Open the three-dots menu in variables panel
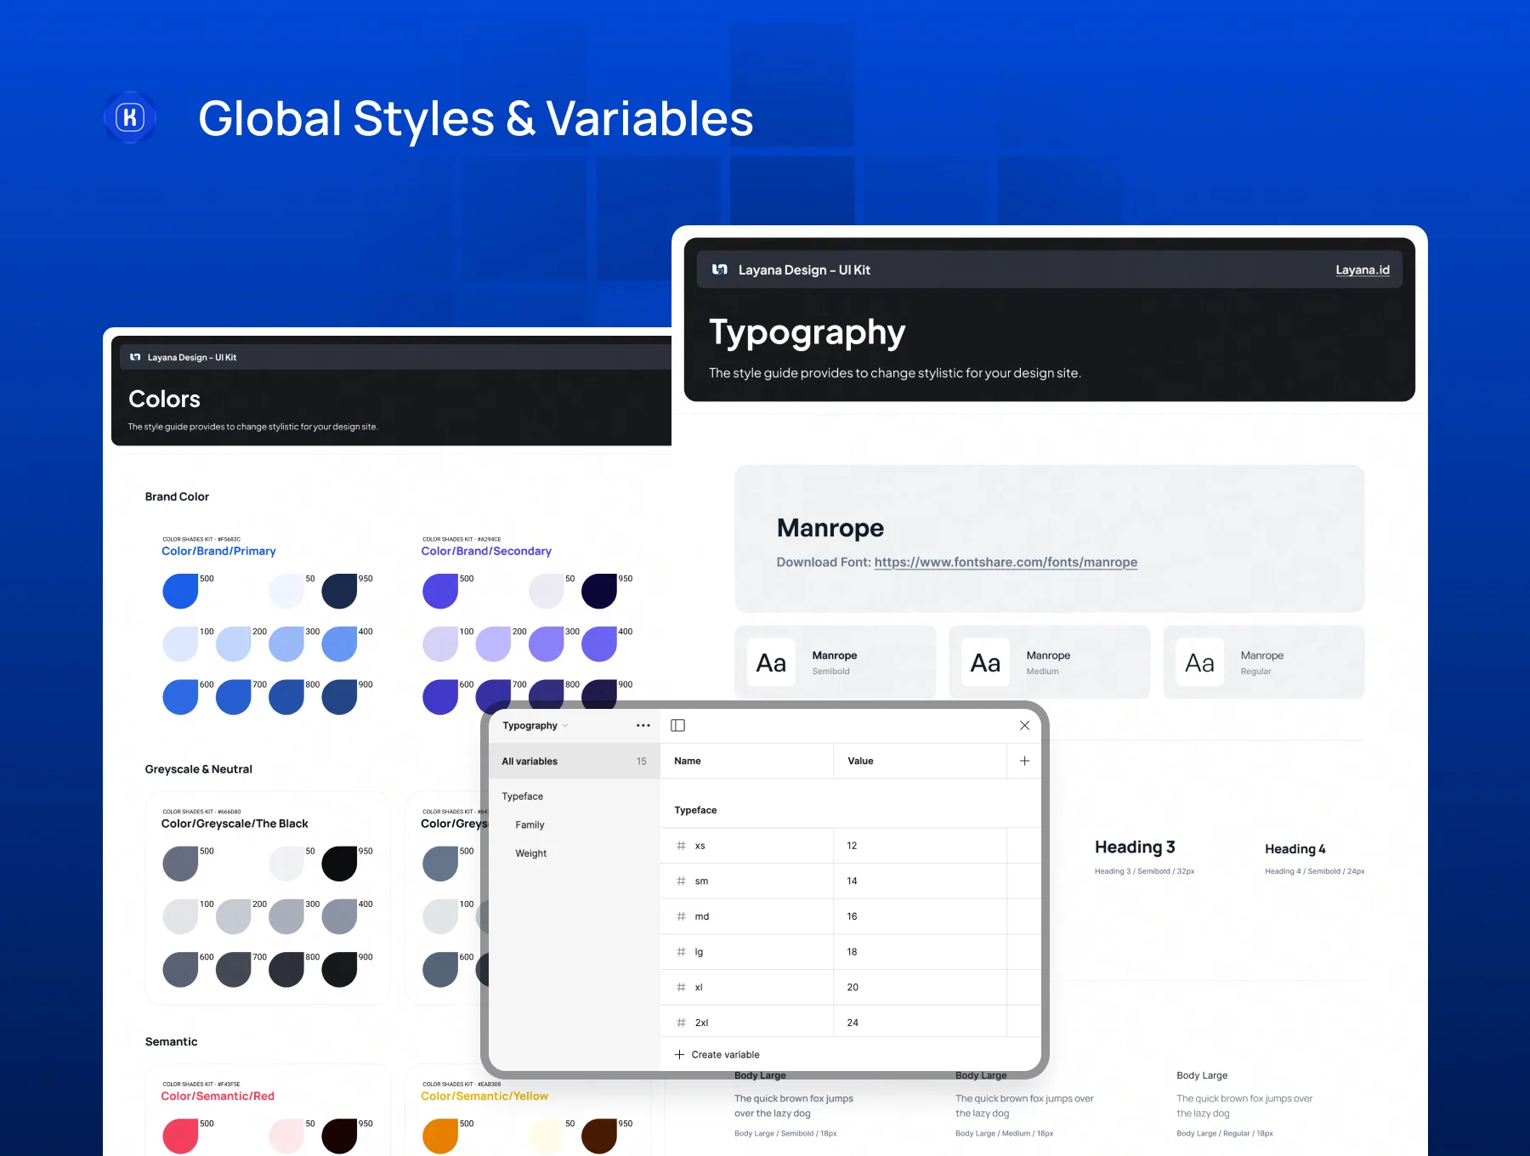The width and height of the screenshot is (1530, 1156). coord(643,725)
